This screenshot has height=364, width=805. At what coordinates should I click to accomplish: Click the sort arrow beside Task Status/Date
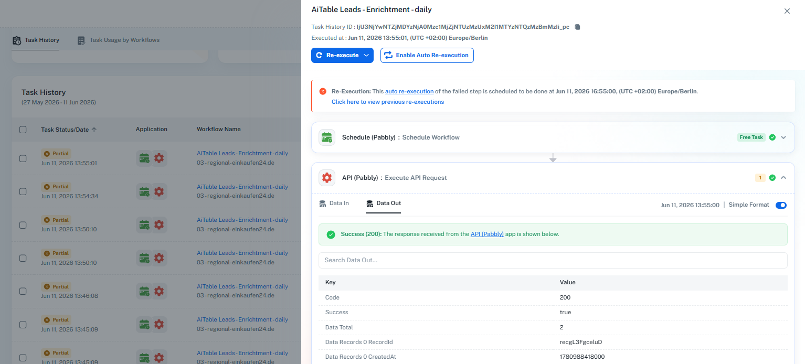pos(94,130)
